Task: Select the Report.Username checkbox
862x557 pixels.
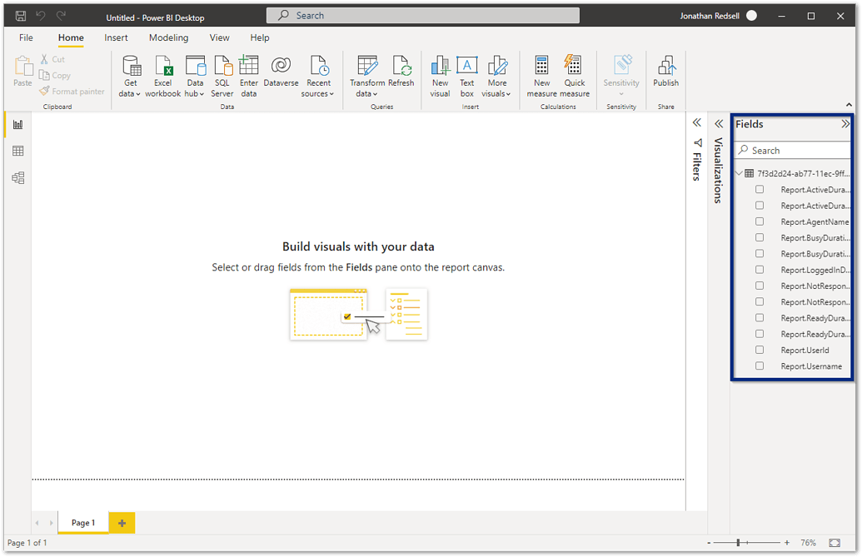Action: [759, 366]
